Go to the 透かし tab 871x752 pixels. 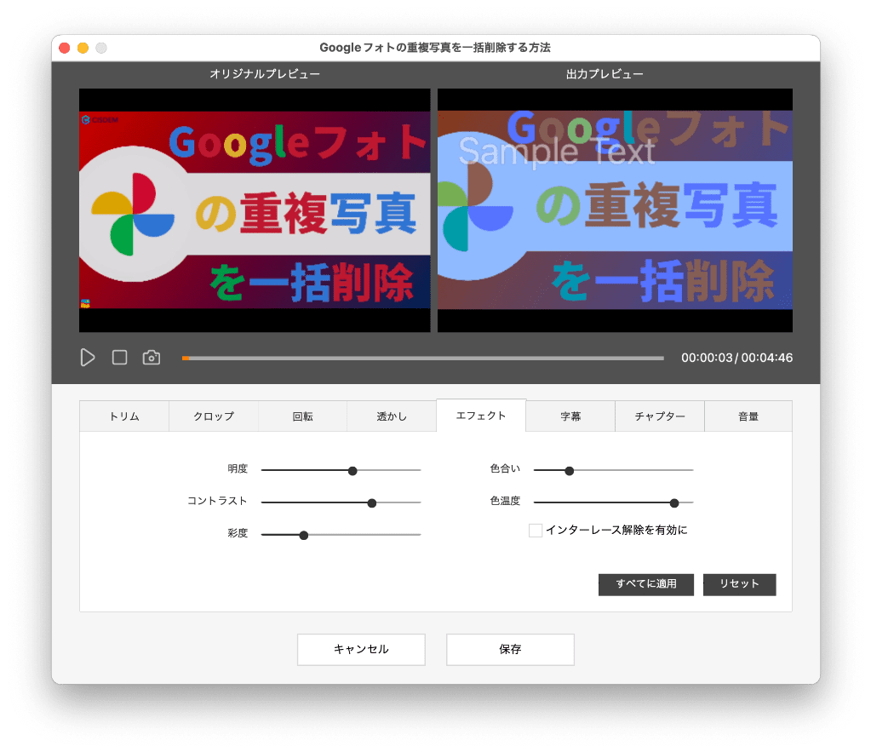392,416
